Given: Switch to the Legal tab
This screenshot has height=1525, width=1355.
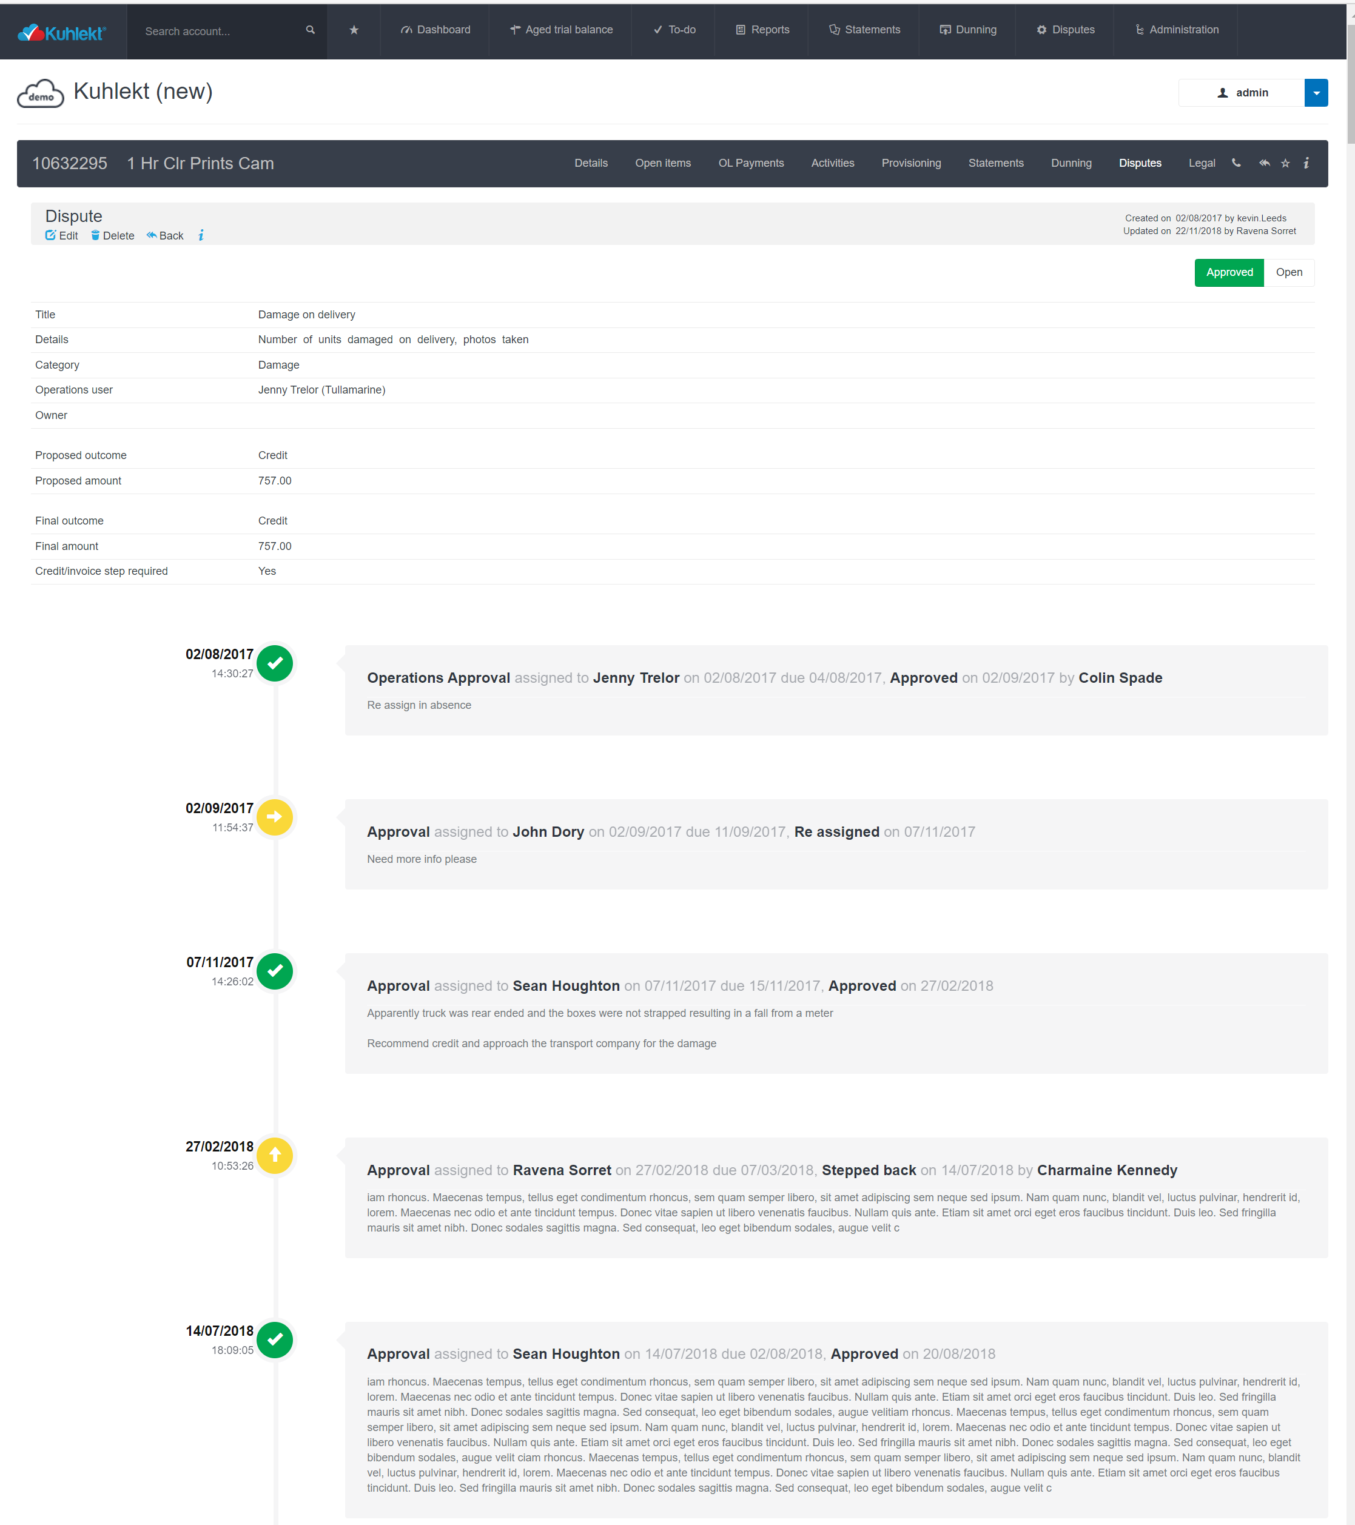Looking at the screenshot, I should click(1202, 163).
